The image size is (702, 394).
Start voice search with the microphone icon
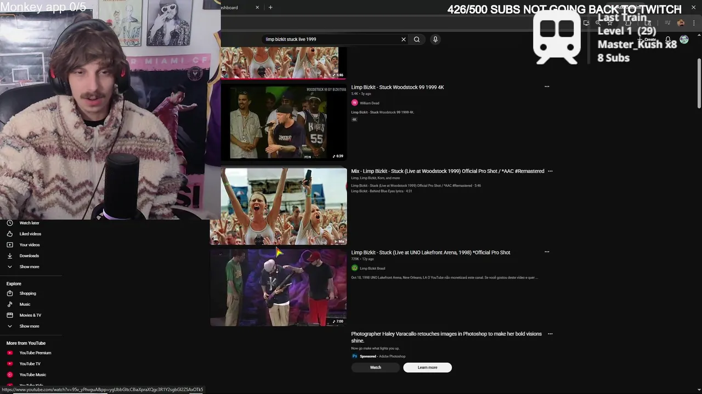[x=435, y=39]
